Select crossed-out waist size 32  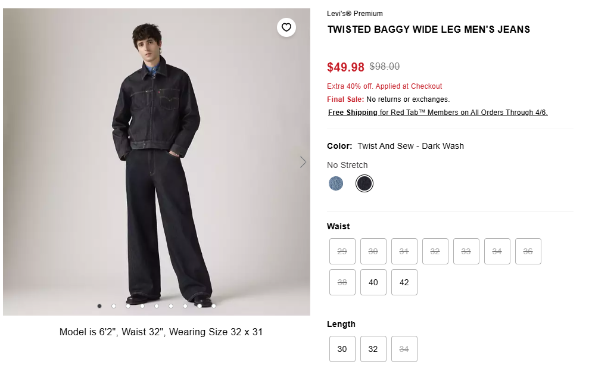(435, 251)
